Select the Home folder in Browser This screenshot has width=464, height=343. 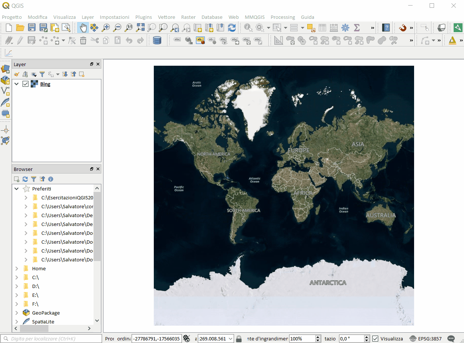click(x=39, y=268)
